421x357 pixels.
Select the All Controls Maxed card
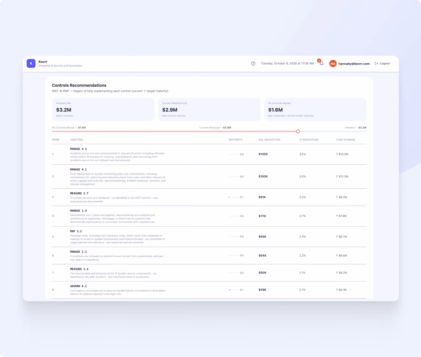pyautogui.click(x=315, y=109)
